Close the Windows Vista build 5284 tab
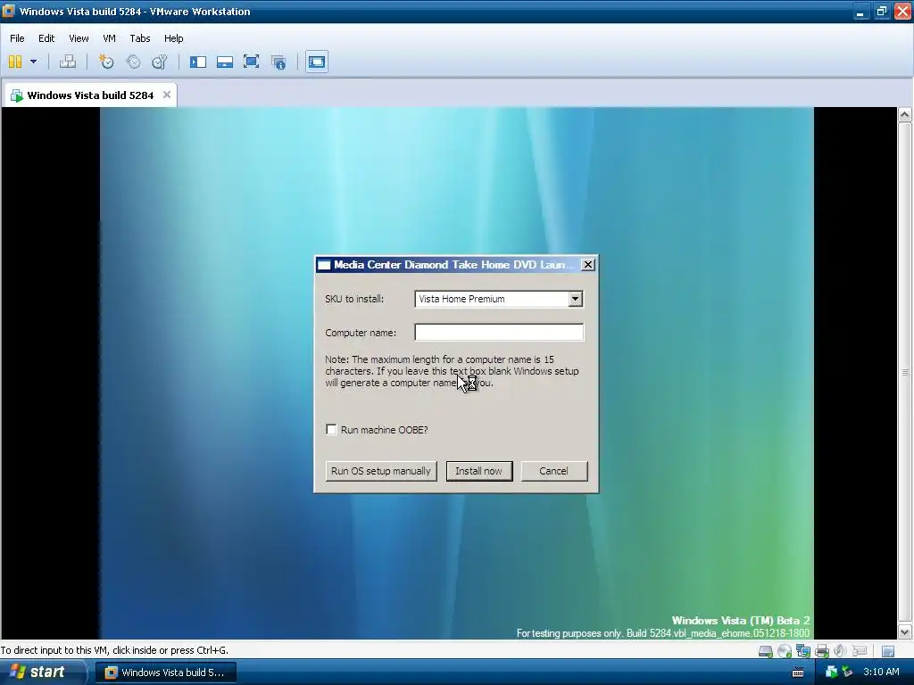 coord(167,95)
